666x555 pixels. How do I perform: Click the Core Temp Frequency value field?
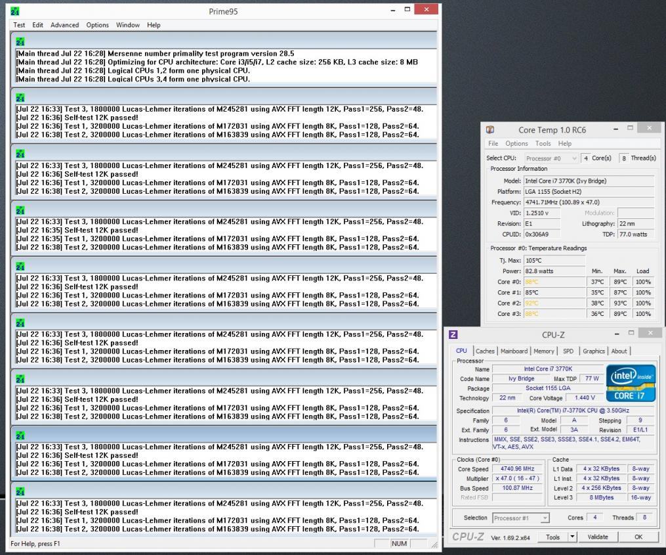tap(589, 202)
